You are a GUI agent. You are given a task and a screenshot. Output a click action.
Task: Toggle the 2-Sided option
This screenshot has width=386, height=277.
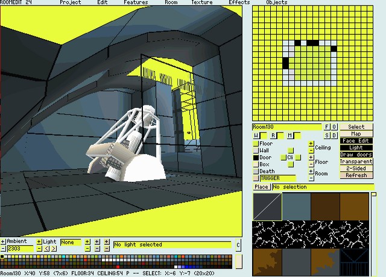[356, 169]
